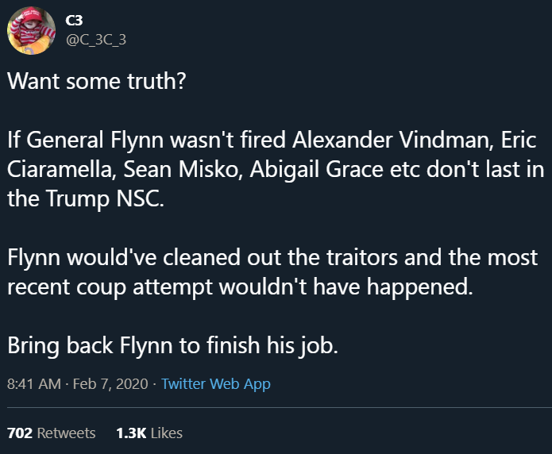Click the 8:41 AM timestamp
Image resolution: width=552 pixels, height=454 pixels.
(33, 384)
